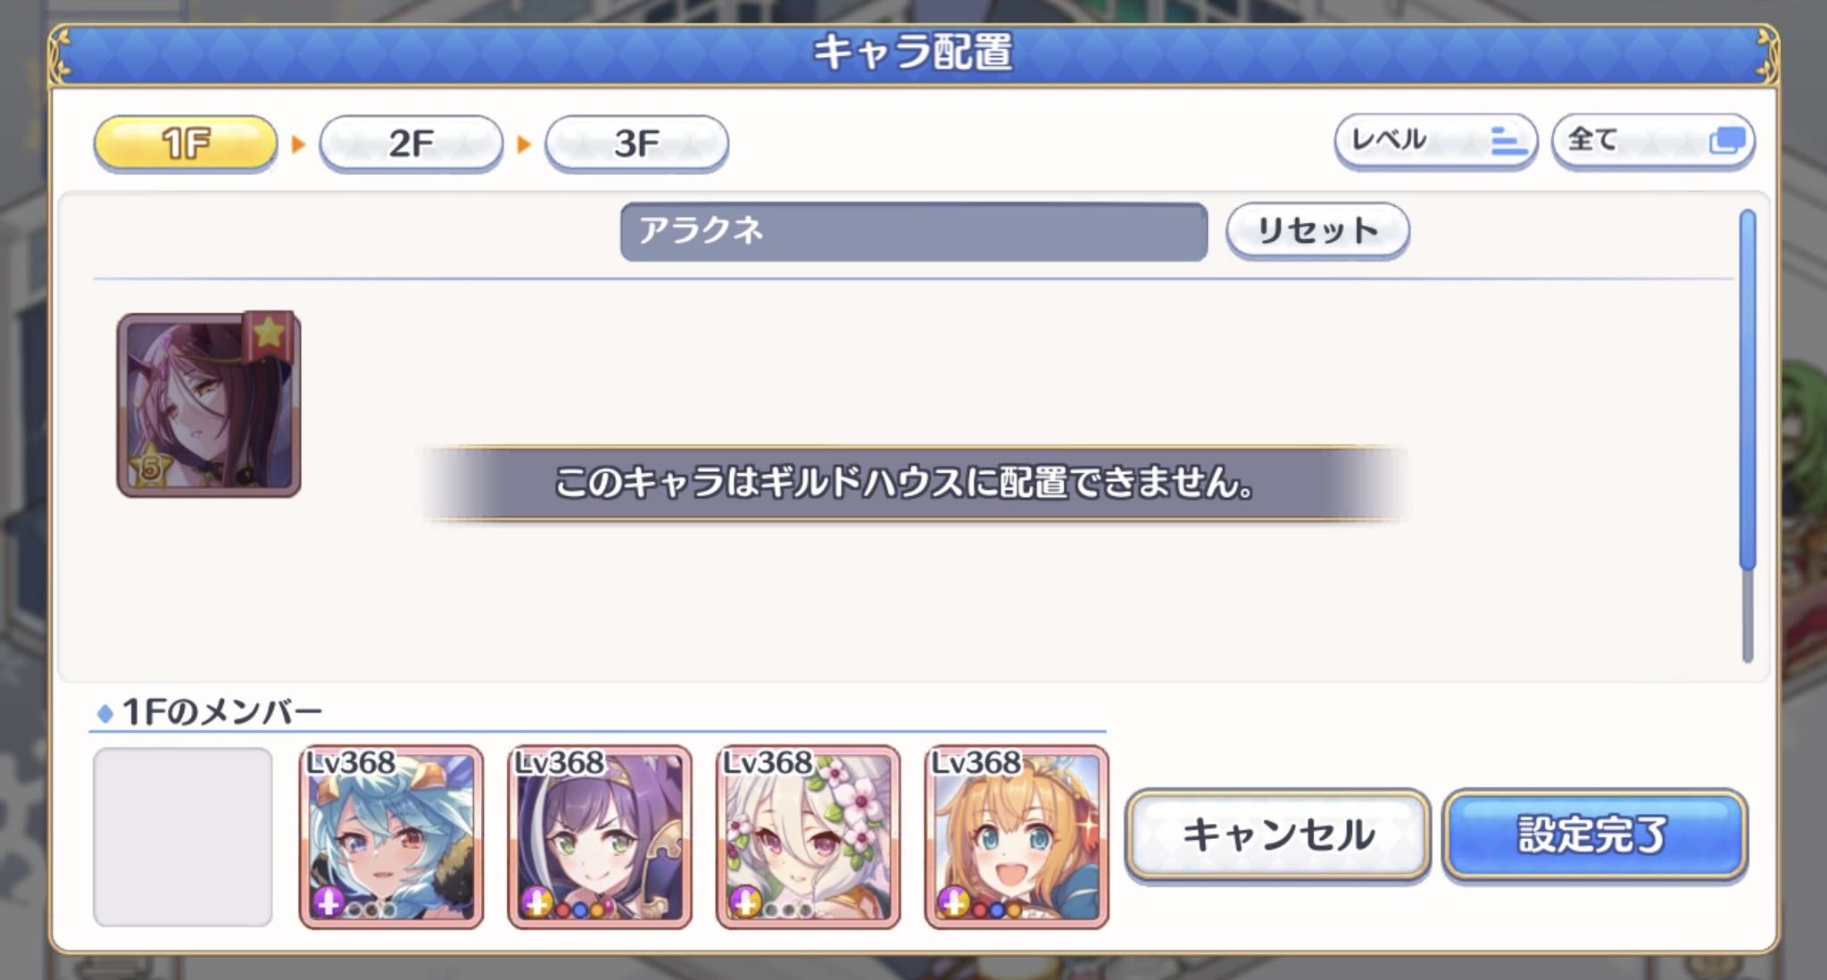The height and width of the screenshot is (980, 1827).
Task: Click the filter stack icon beside 全て
Action: click(x=1726, y=140)
